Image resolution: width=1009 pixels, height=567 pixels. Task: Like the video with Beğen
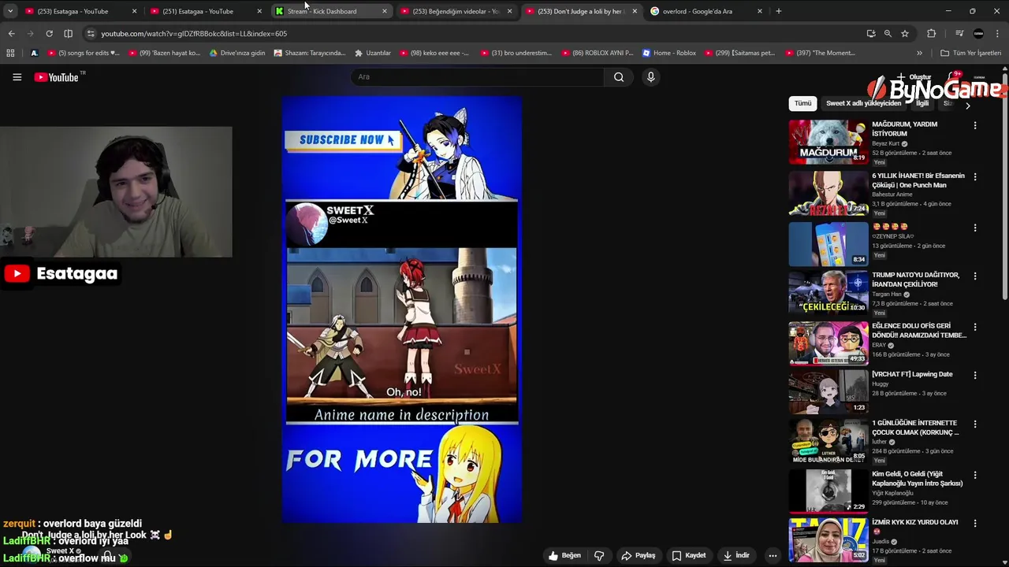click(564, 555)
